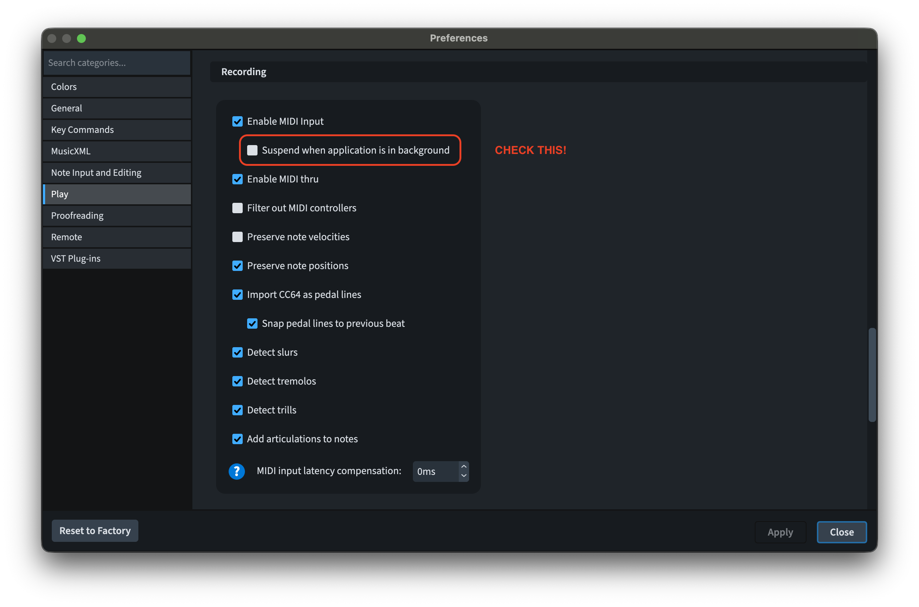
Task: Switch to VST Plug-ins preferences
Action: (x=117, y=259)
